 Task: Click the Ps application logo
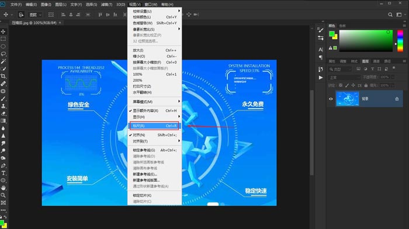point(3,4)
